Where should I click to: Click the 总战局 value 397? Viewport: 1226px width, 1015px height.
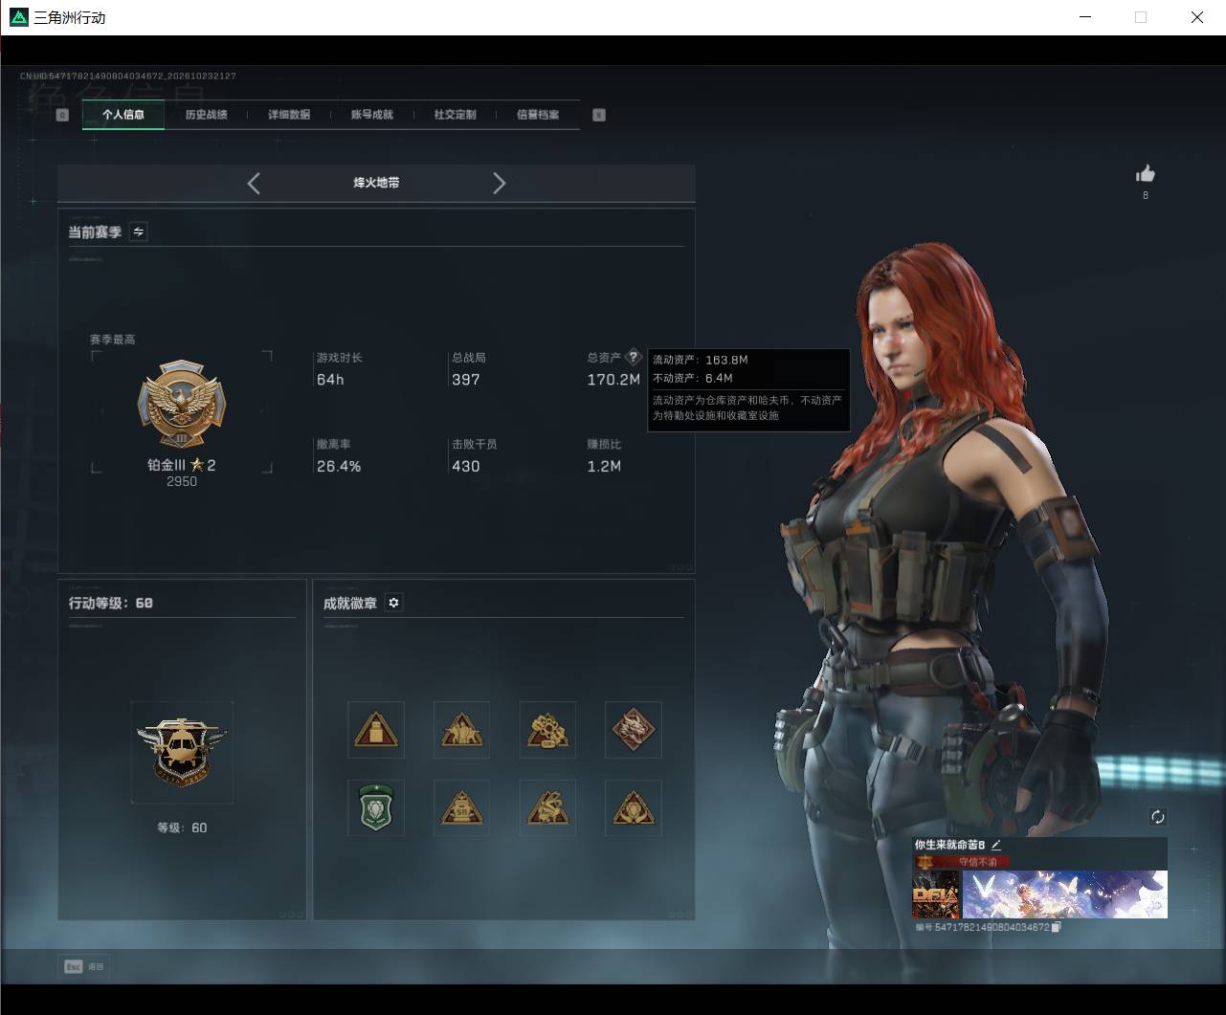(466, 380)
